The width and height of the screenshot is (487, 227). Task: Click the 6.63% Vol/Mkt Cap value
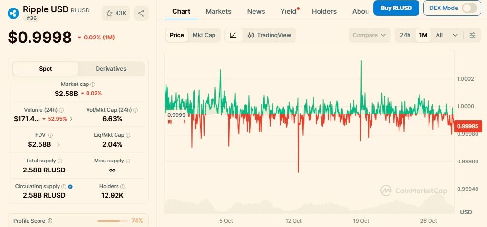pyautogui.click(x=112, y=119)
